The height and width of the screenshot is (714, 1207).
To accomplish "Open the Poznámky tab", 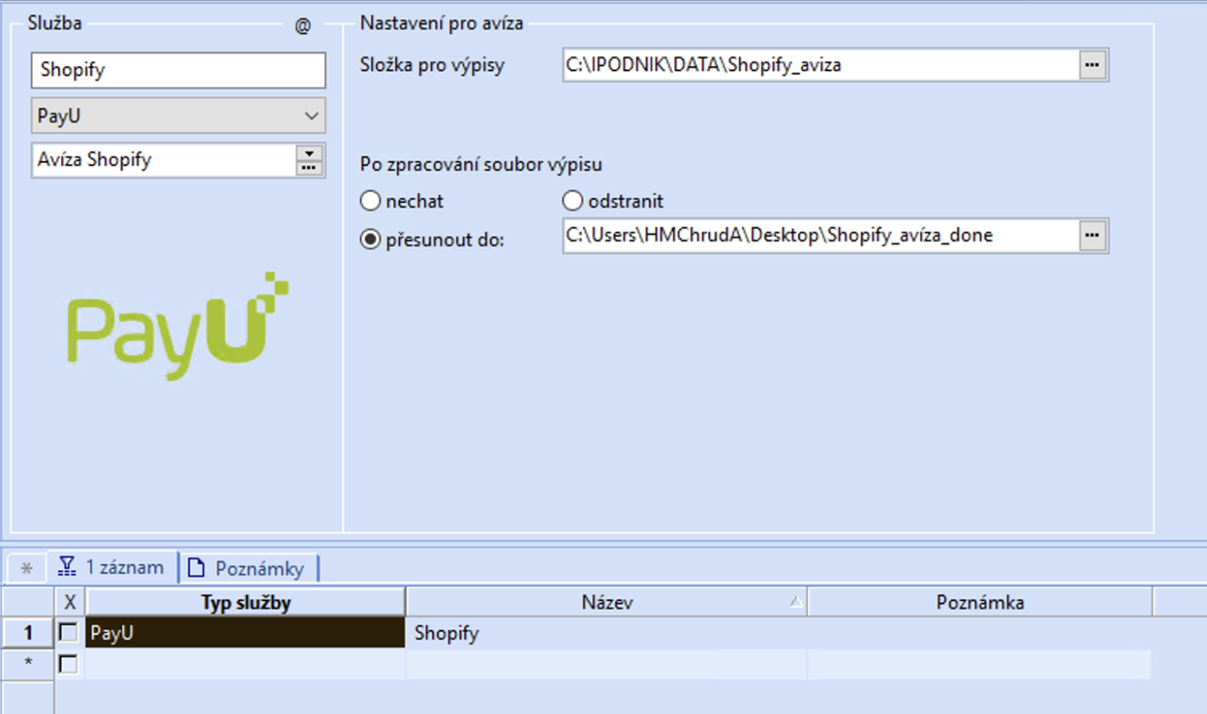I will tap(247, 568).
